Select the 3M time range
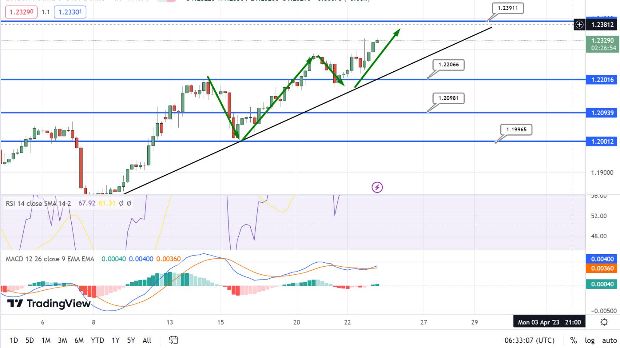 click(x=62, y=340)
